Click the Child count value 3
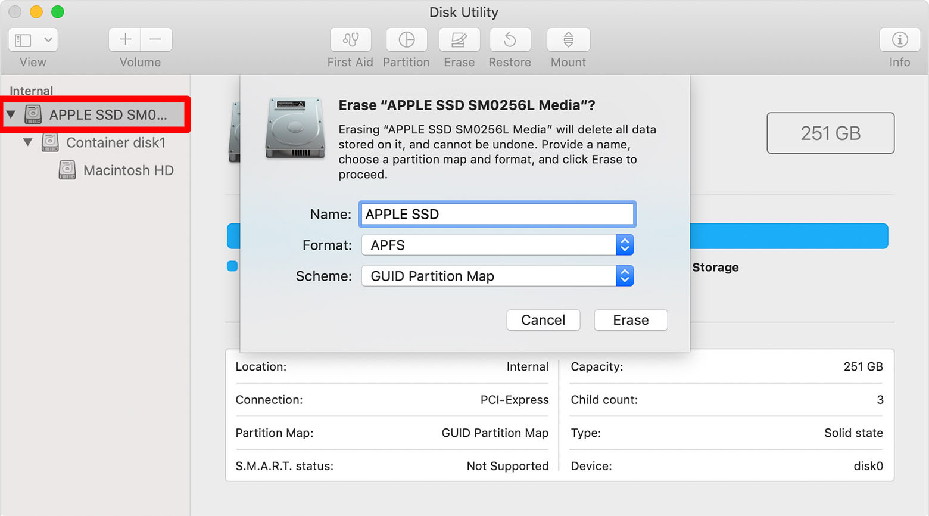Screen dimensions: 929x516 (880, 400)
